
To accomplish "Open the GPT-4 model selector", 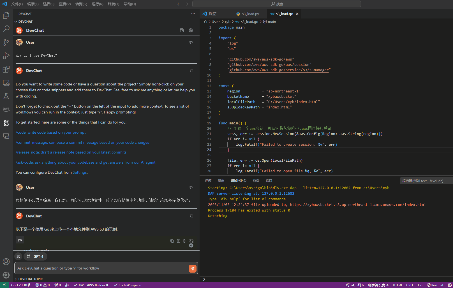I will click(35, 256).
